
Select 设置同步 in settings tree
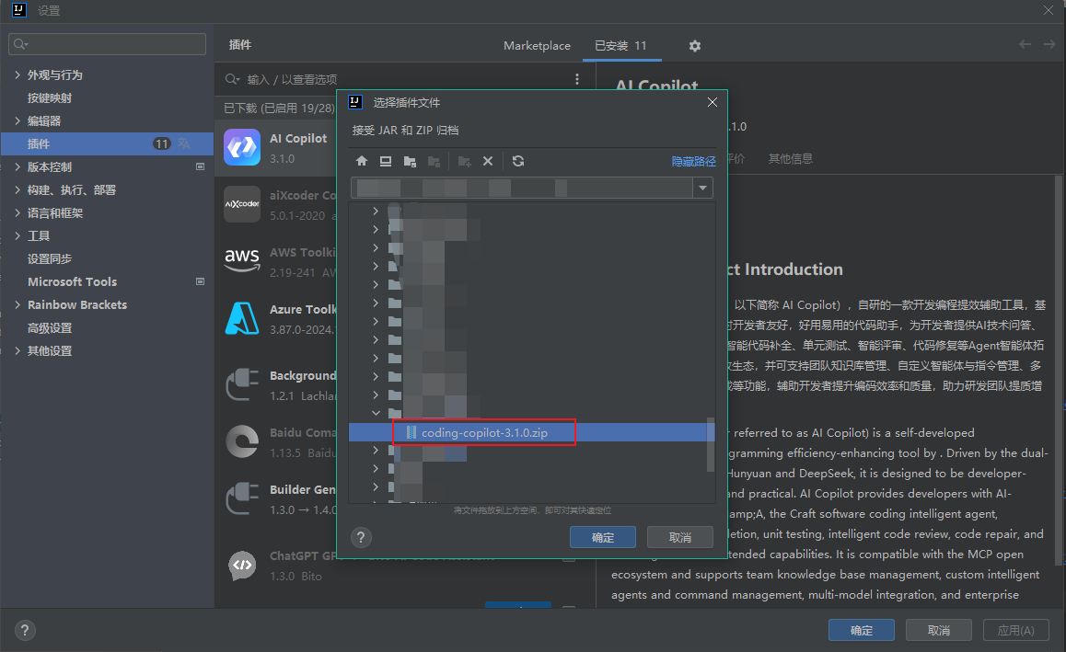coord(50,258)
